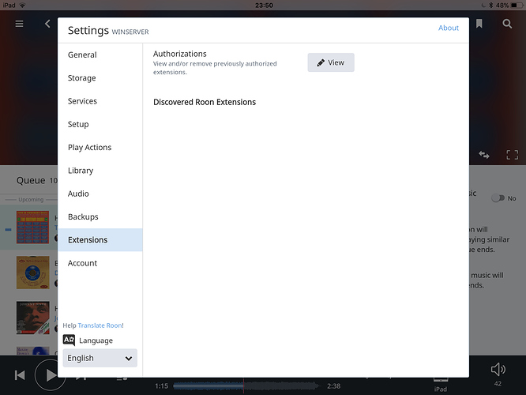The height and width of the screenshot is (395, 526).
Task: Open the Backups settings tab
Action: click(100, 216)
